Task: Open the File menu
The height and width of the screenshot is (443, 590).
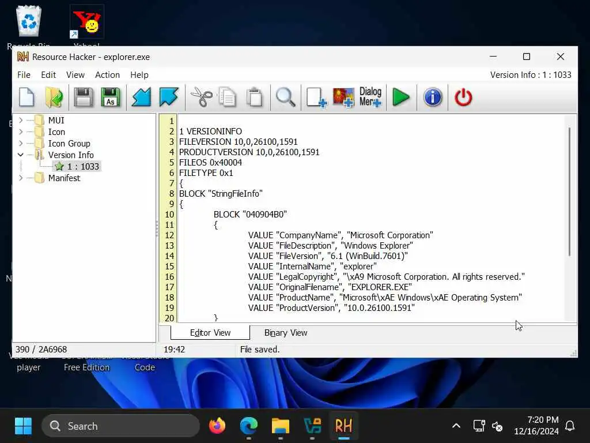Action: pos(24,74)
